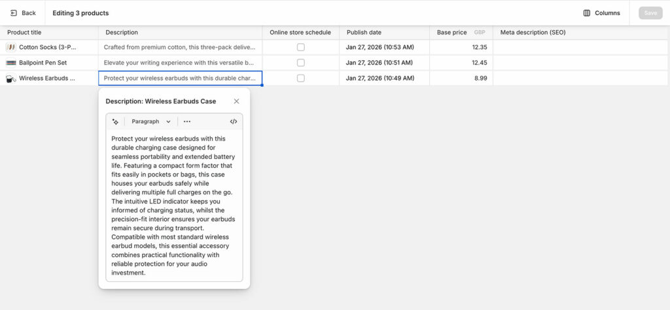Click the Ballpoint Pen Set thumbnail
The image size is (670, 310).
(x=10, y=63)
